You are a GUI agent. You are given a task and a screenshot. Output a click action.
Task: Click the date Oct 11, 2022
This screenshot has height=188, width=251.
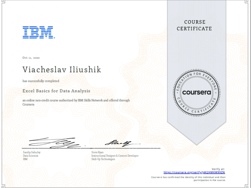31,58
